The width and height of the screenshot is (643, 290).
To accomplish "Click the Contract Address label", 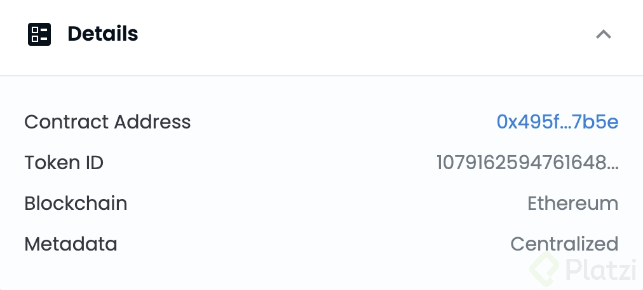I will click(107, 121).
